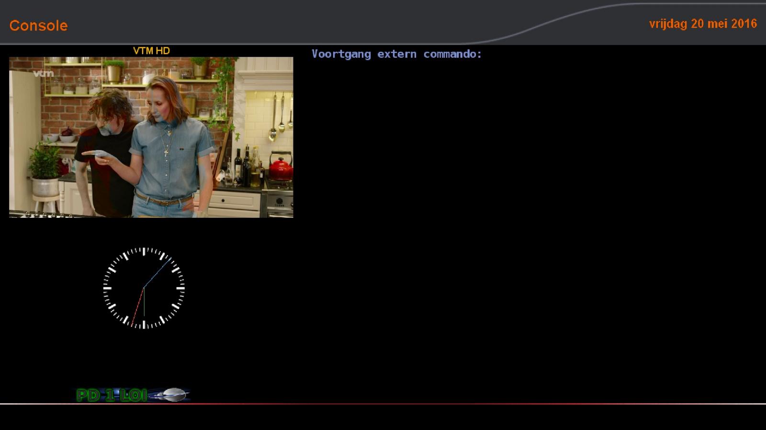Click the blue clock hand
This screenshot has height=430, width=766.
[x=158, y=273]
